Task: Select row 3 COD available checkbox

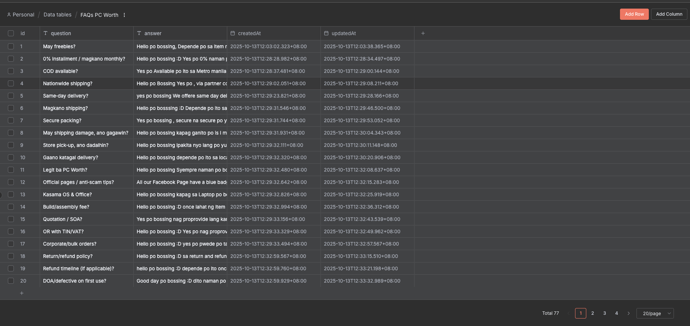Action: coord(11,71)
